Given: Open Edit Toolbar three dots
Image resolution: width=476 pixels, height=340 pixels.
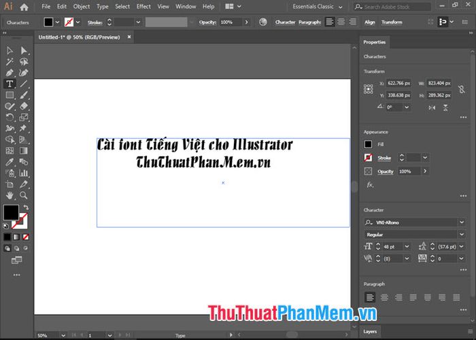Looking at the screenshot, I should point(17,275).
